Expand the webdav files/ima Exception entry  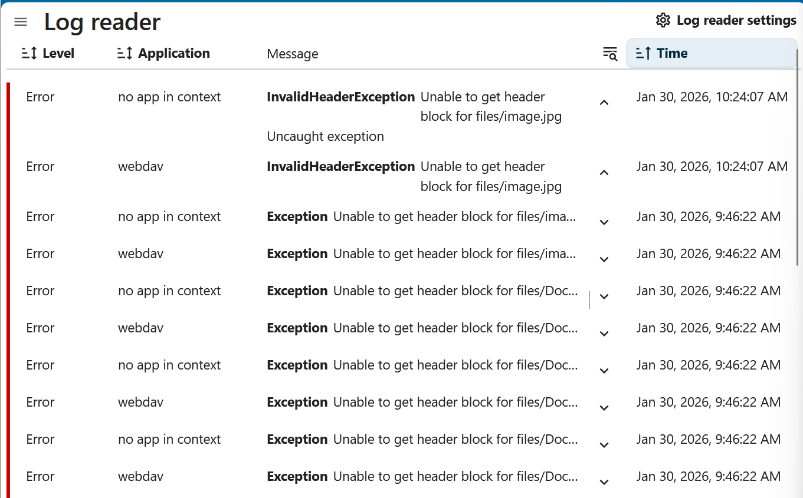click(604, 260)
